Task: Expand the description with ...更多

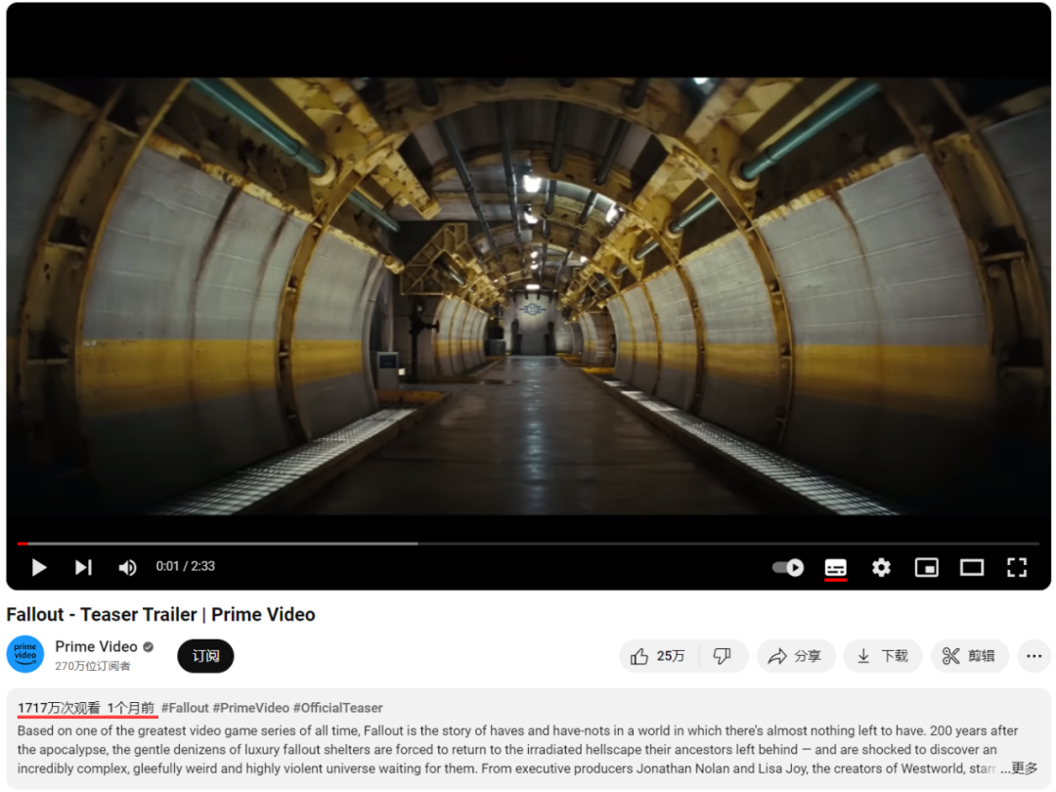Action: click(x=1019, y=769)
